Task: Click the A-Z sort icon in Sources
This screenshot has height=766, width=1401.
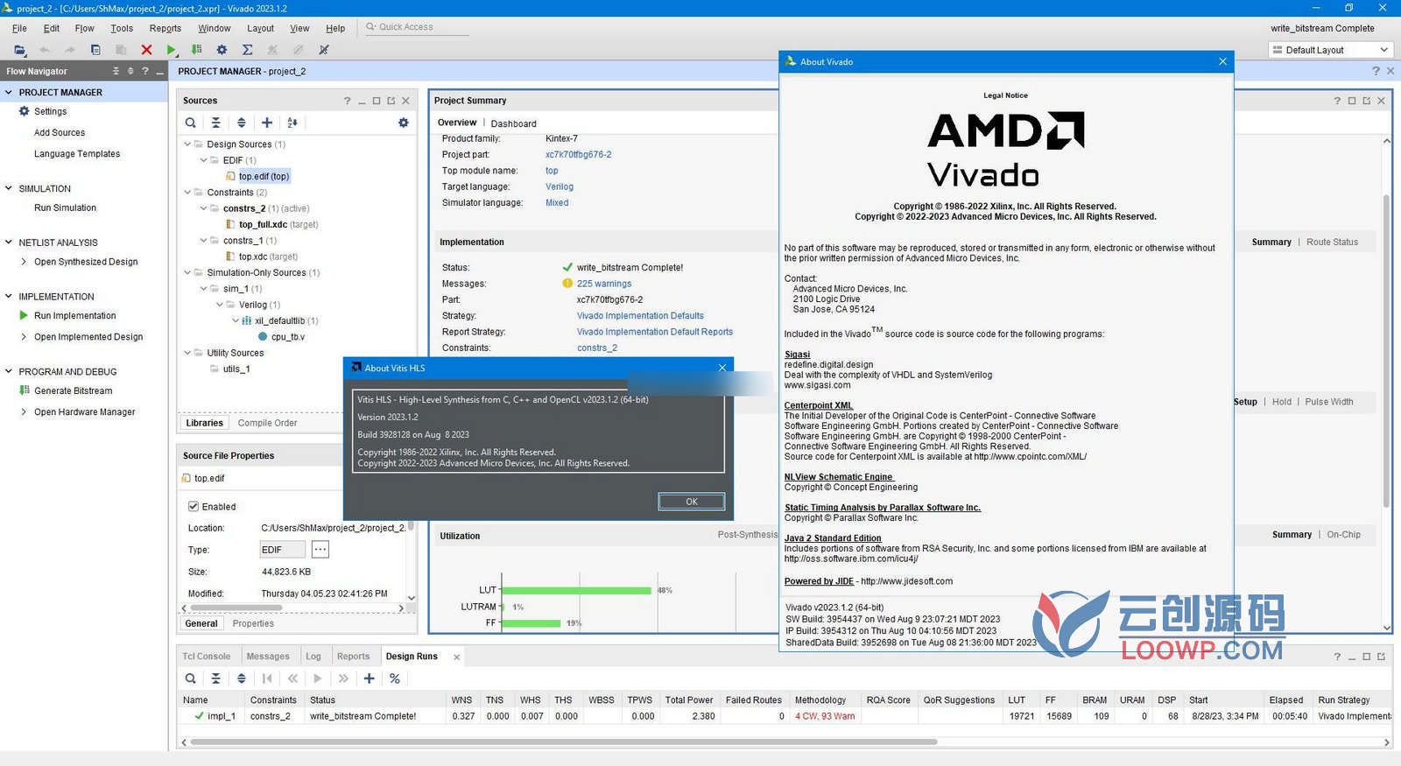Action: (292, 123)
